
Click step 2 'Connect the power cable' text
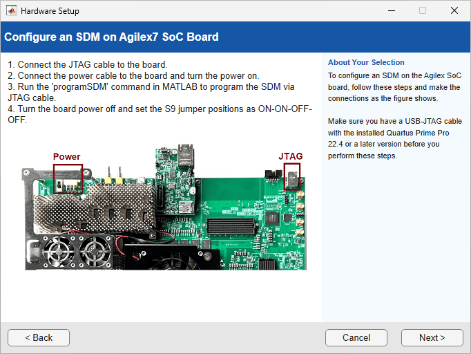(133, 75)
